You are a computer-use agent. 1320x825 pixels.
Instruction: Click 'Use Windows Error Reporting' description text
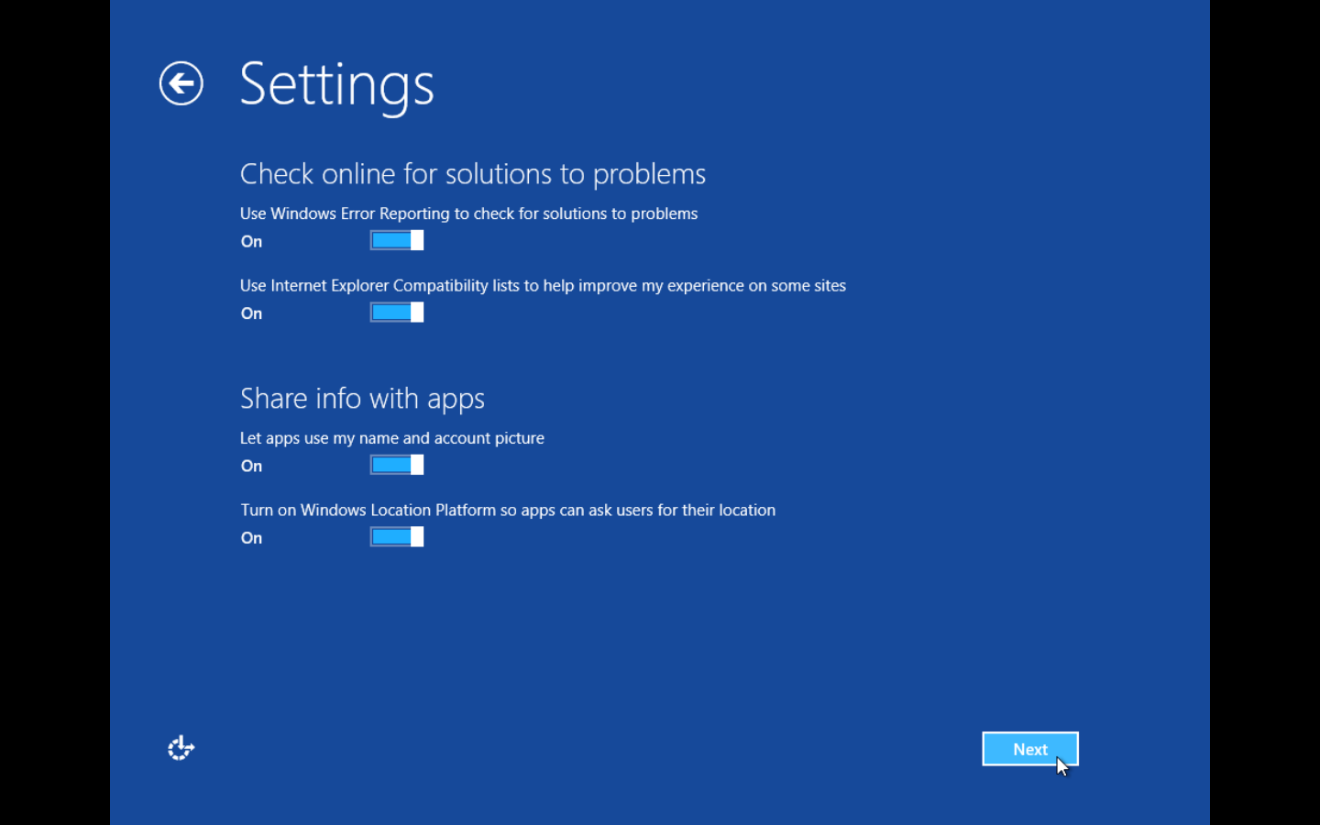468,214
